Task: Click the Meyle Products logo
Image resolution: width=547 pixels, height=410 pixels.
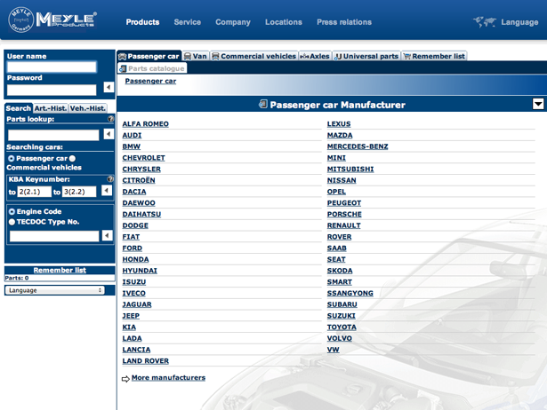Action: pos(52,20)
